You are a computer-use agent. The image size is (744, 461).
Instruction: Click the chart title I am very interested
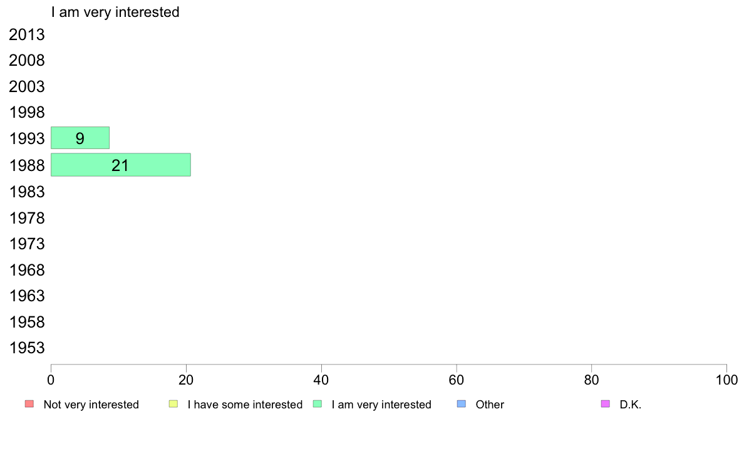(115, 12)
